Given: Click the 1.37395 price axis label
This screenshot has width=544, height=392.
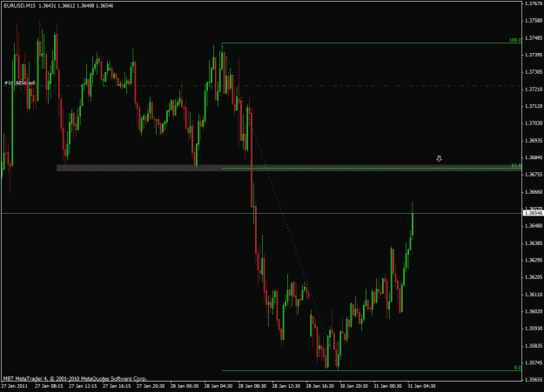Looking at the screenshot, I should [x=534, y=55].
